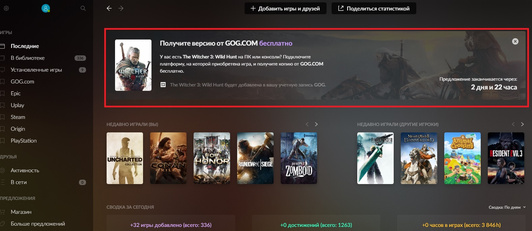
Task: Open the settings gear icon
Action: 6,8
